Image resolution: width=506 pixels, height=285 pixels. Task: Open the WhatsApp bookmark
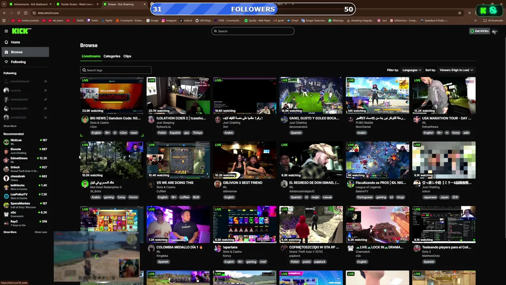336,21
